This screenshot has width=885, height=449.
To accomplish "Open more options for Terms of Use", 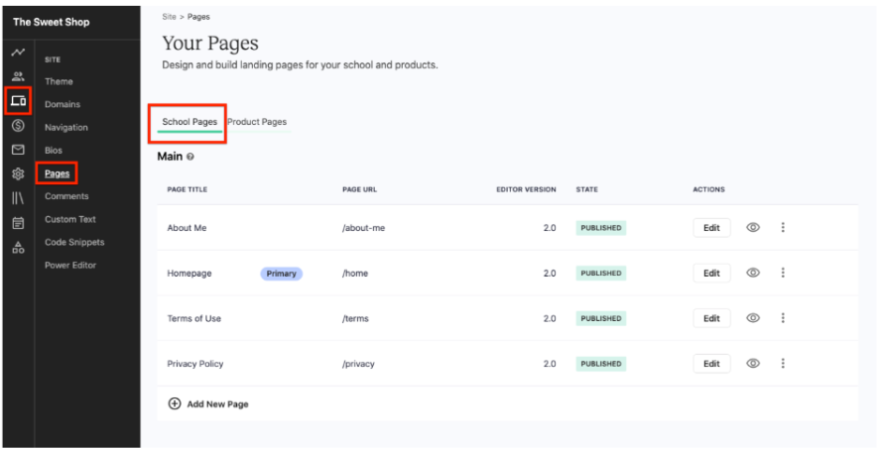I will [783, 318].
